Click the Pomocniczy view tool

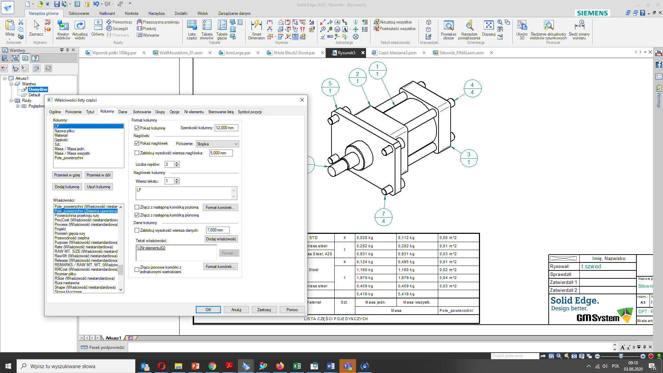[x=119, y=22]
